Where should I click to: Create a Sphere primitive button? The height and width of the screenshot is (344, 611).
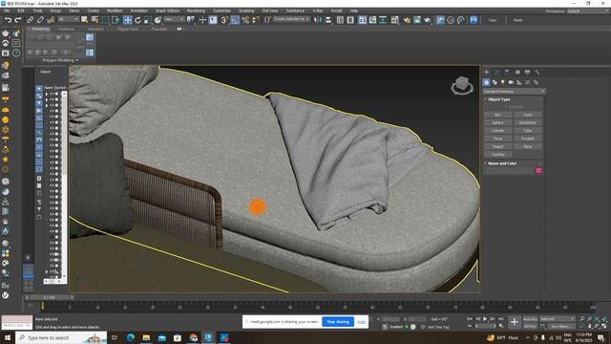point(497,122)
